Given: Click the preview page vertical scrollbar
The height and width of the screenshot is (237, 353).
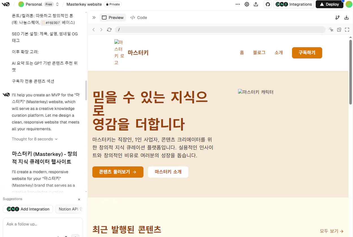Looking at the screenshot, I should [x=351, y=72].
